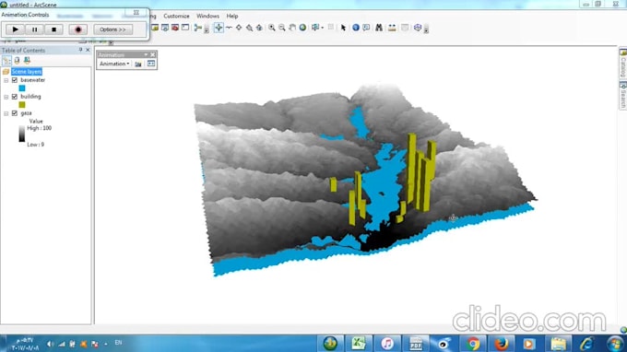The image size is (627, 352).
Task: Select the HTML Popup tool
Action: (366, 28)
